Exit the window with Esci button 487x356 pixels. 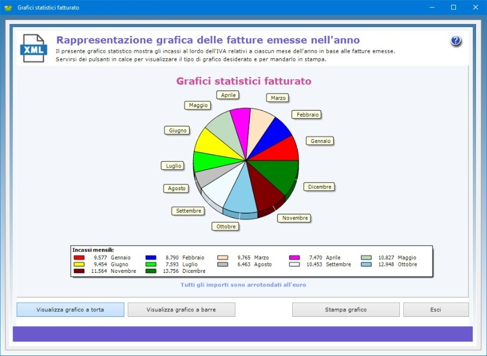coord(436,309)
